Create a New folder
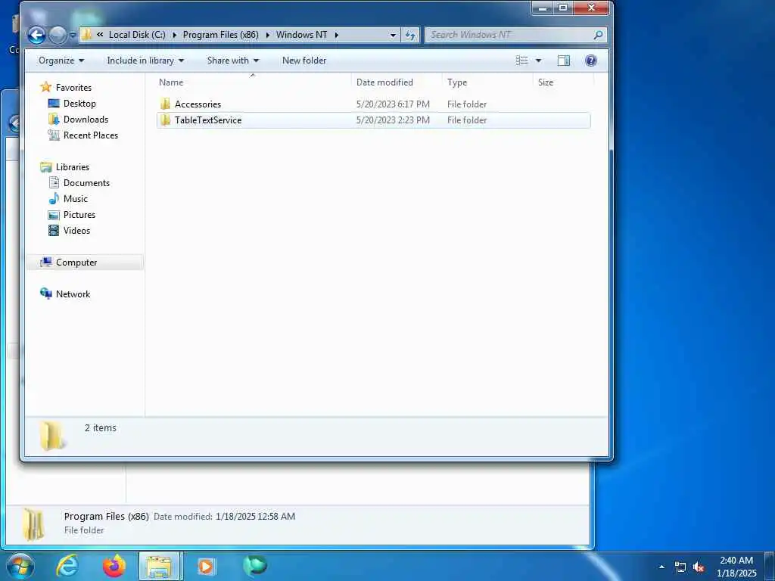The image size is (775, 581). pos(304,61)
